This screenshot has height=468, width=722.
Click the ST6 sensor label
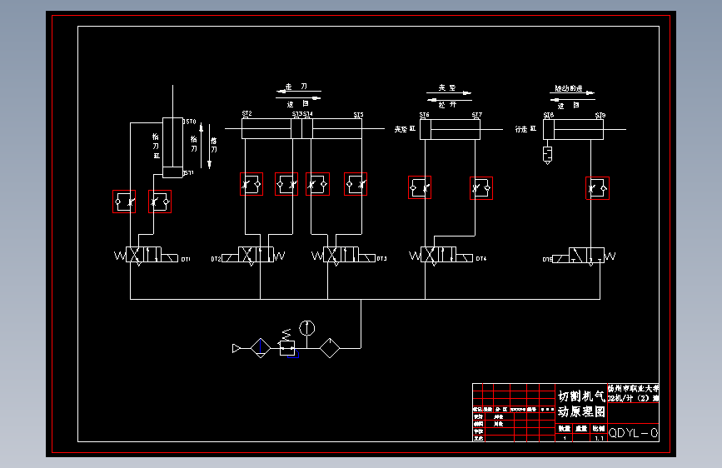pyautogui.click(x=424, y=115)
